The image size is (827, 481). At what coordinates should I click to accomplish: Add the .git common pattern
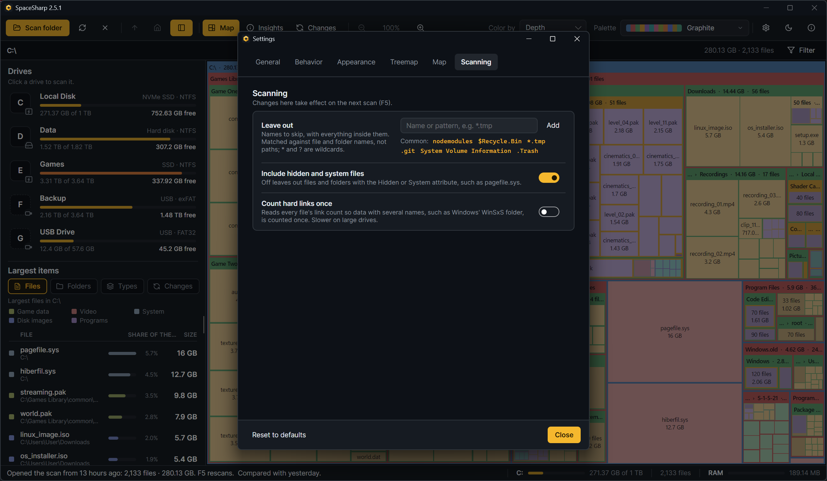[408, 151]
